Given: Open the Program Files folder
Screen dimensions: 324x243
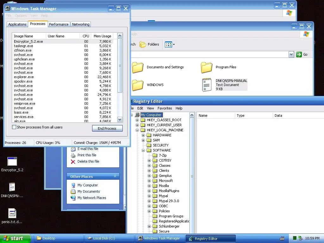Looking at the screenshot, I should tap(218, 67).
